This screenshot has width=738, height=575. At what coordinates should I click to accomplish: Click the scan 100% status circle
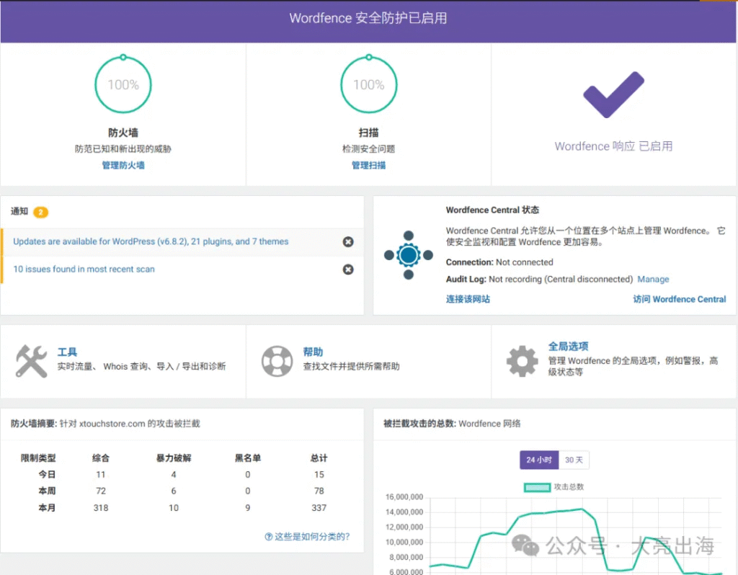pos(368,84)
